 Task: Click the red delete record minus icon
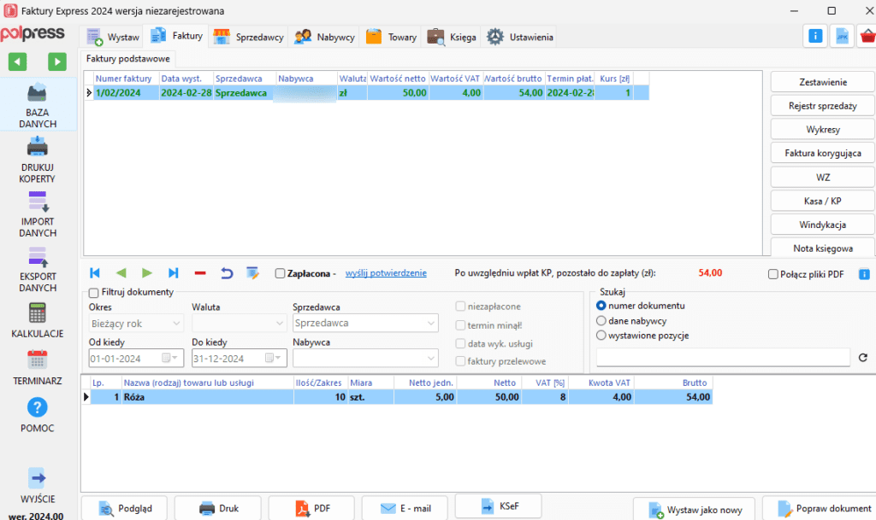point(200,273)
